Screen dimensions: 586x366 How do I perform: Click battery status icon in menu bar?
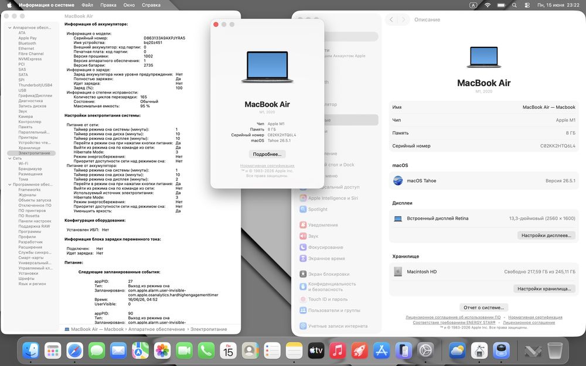pos(501,5)
